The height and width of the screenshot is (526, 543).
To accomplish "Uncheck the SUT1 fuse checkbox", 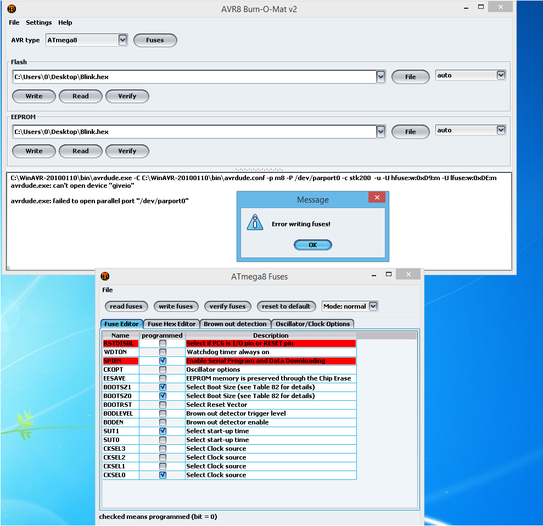I will (163, 431).
